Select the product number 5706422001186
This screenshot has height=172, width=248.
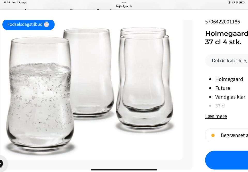(x=222, y=22)
